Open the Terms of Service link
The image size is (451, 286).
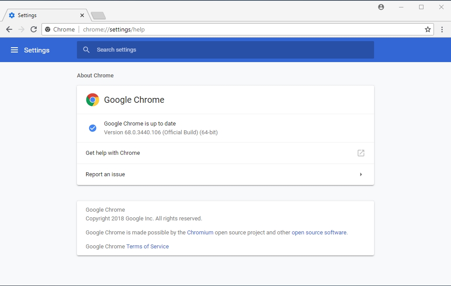click(148, 247)
